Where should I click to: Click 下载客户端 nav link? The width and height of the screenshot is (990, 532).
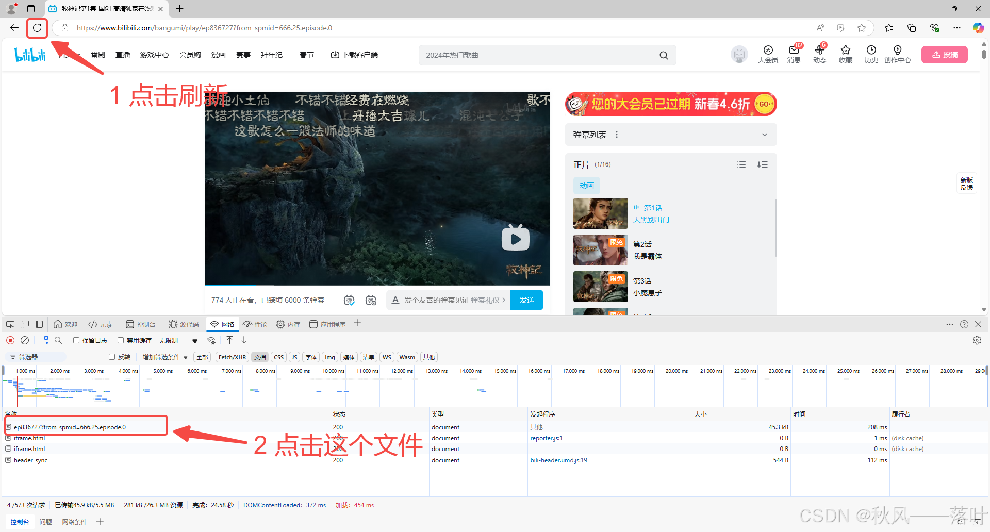click(x=354, y=55)
